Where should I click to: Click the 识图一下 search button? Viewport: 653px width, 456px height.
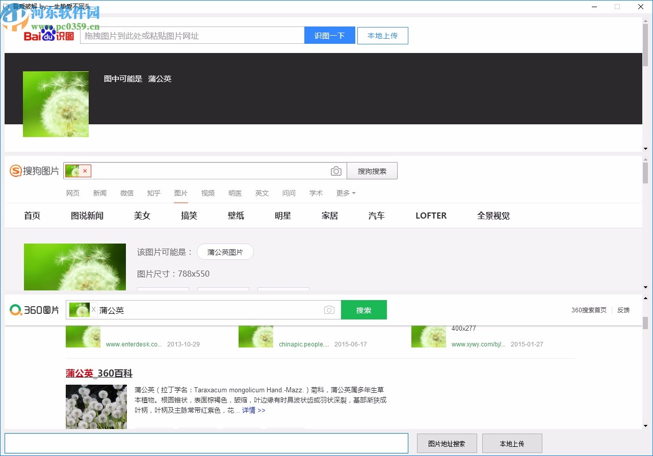(329, 35)
